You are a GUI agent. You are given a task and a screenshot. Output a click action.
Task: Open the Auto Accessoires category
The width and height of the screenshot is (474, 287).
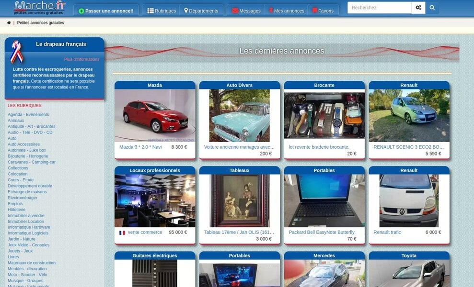coord(23,144)
